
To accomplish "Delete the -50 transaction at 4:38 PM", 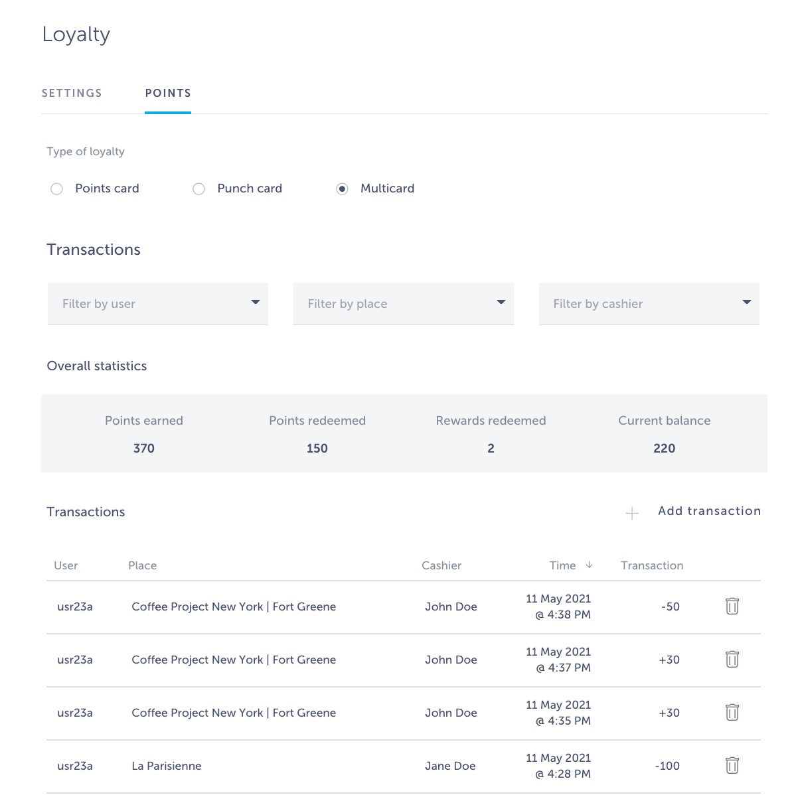I will coord(732,606).
